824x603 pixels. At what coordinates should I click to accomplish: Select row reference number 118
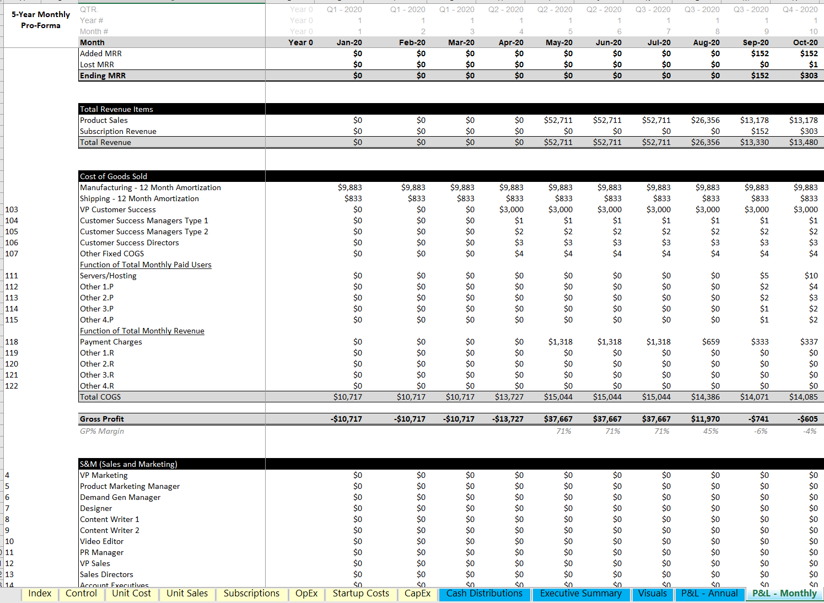12,342
